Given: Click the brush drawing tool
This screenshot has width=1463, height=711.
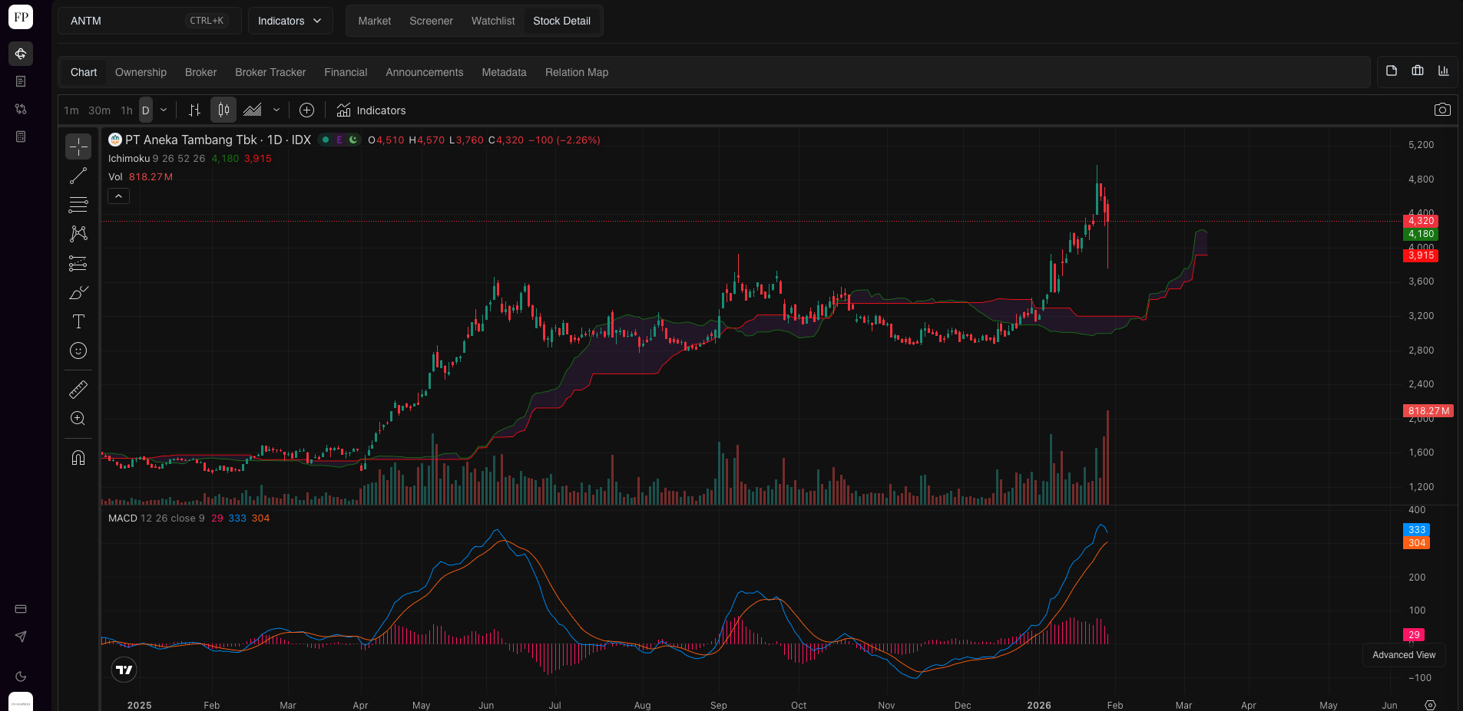Looking at the screenshot, I should pyautogui.click(x=78, y=293).
